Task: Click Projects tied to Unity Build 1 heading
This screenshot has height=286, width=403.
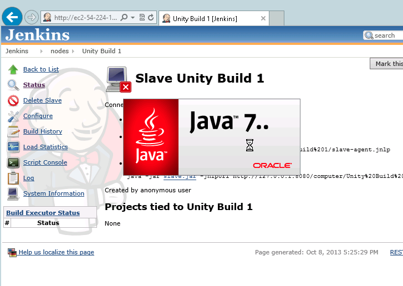Action: [x=178, y=207]
